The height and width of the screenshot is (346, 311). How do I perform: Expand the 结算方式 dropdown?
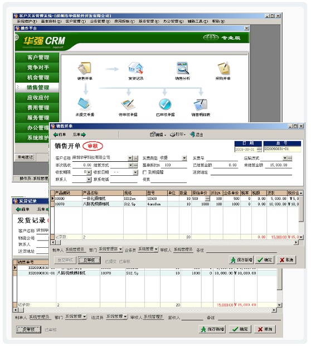[x=131, y=165]
